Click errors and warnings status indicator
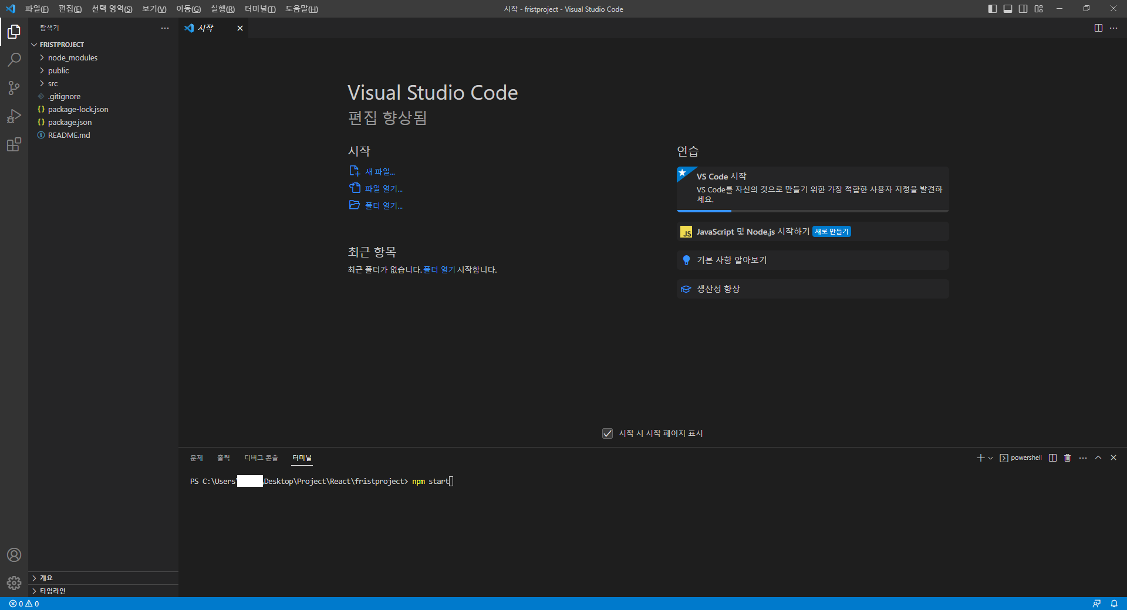 24,604
